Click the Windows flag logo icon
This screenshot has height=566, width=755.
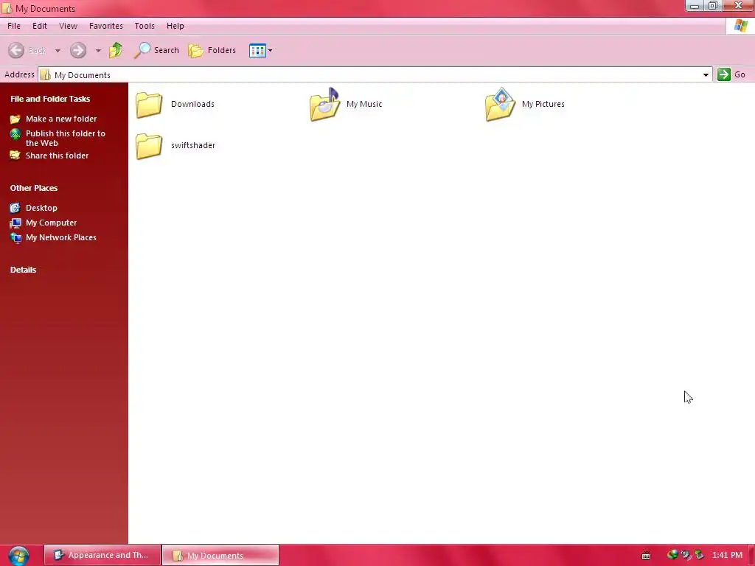740,26
